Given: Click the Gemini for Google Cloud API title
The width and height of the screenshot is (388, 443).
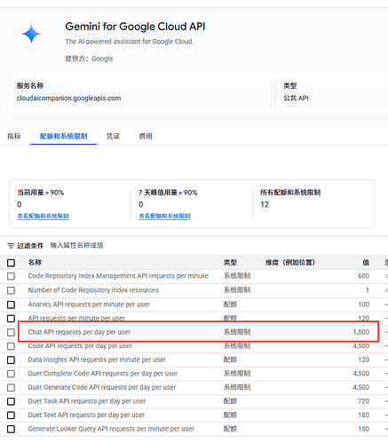Looking at the screenshot, I should [135, 27].
